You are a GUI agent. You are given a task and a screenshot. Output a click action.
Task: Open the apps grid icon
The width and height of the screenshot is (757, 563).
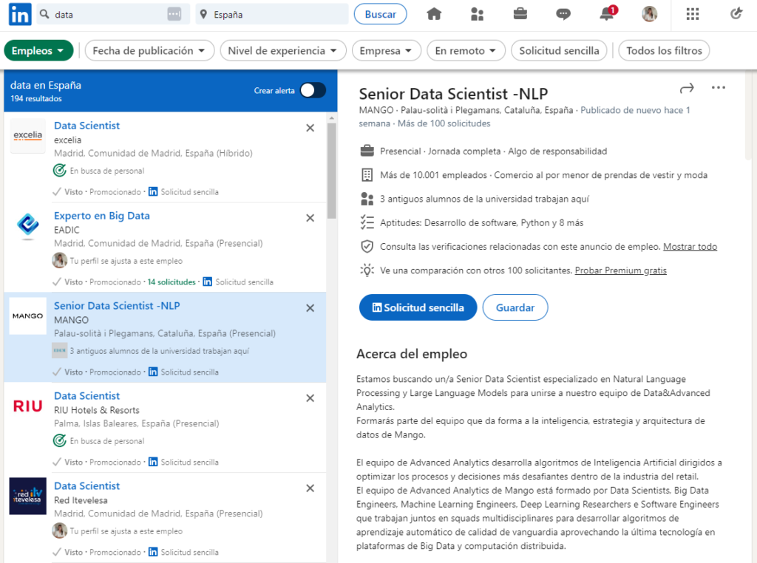[692, 14]
